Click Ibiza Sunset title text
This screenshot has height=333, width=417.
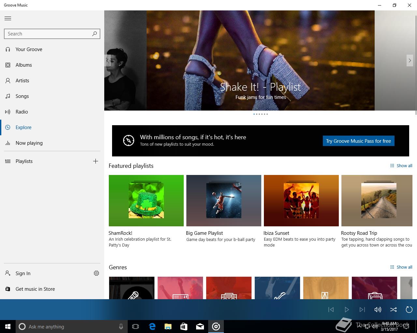tap(276, 233)
